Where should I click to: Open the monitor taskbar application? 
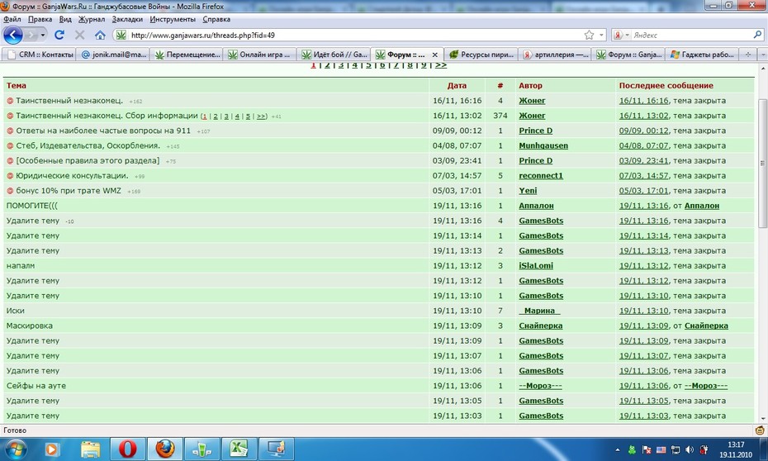point(277,449)
